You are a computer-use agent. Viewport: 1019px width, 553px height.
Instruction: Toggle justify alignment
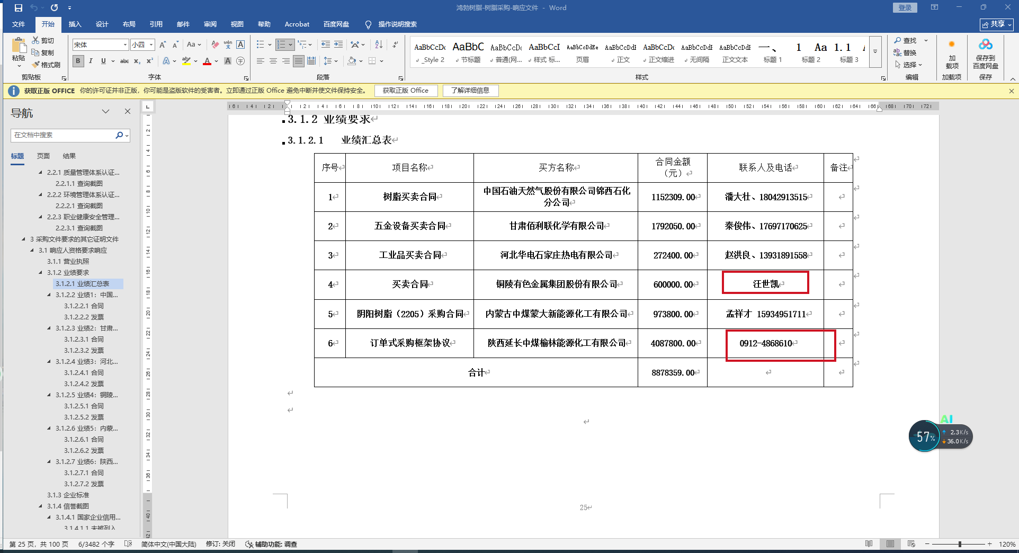(299, 61)
